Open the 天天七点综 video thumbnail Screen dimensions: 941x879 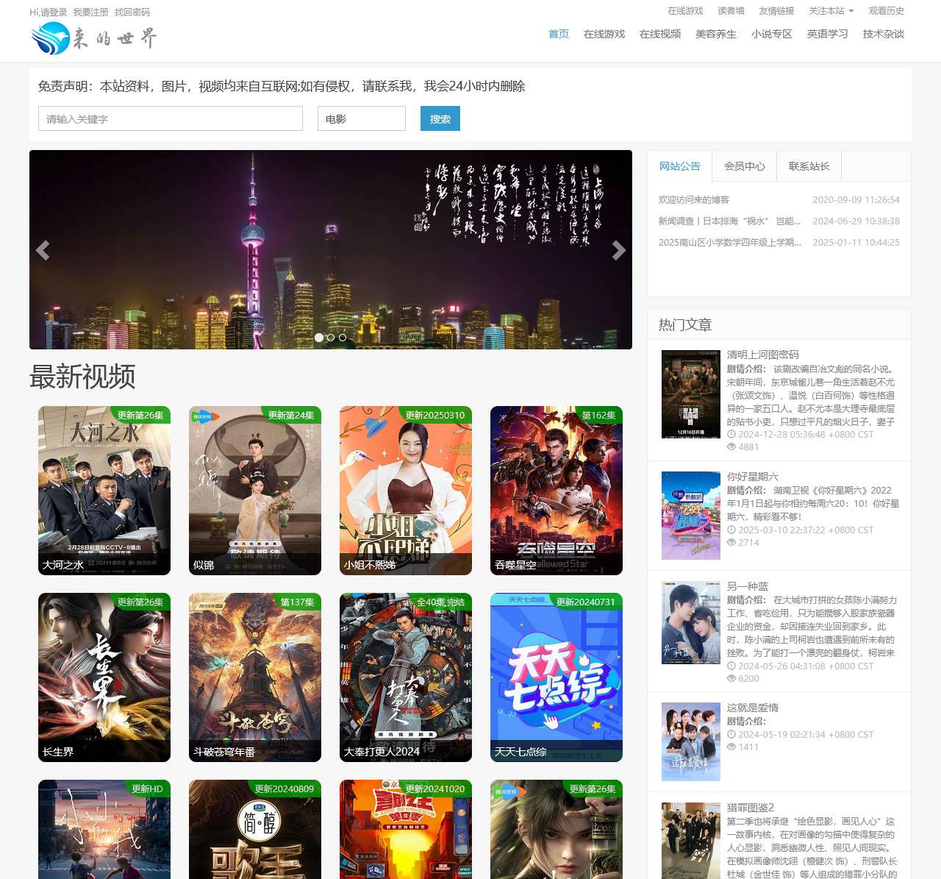(x=557, y=677)
